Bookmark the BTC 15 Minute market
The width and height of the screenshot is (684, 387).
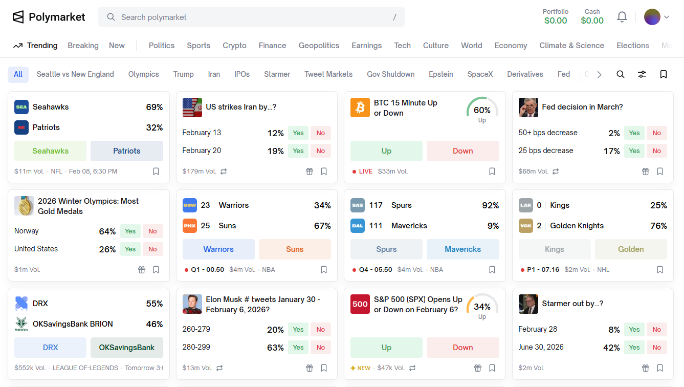pos(492,171)
